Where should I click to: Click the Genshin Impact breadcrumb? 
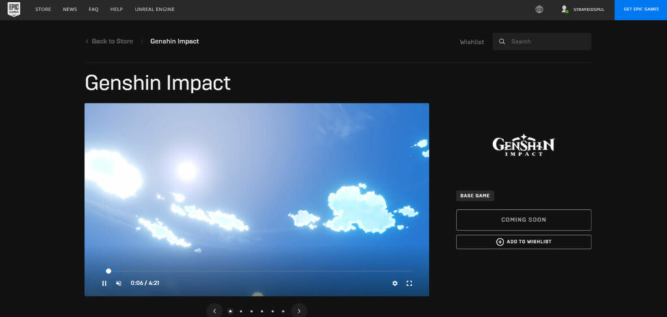175,41
